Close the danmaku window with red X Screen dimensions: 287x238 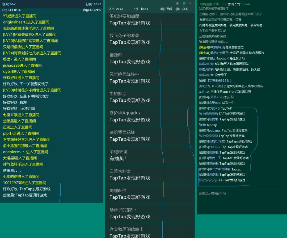pyautogui.click(x=190, y=3)
